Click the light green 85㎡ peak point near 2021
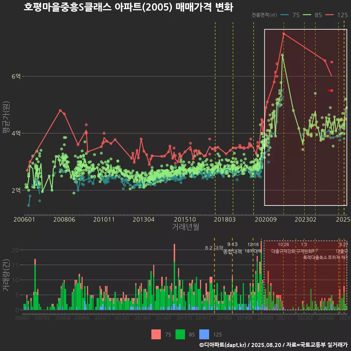 283,55
